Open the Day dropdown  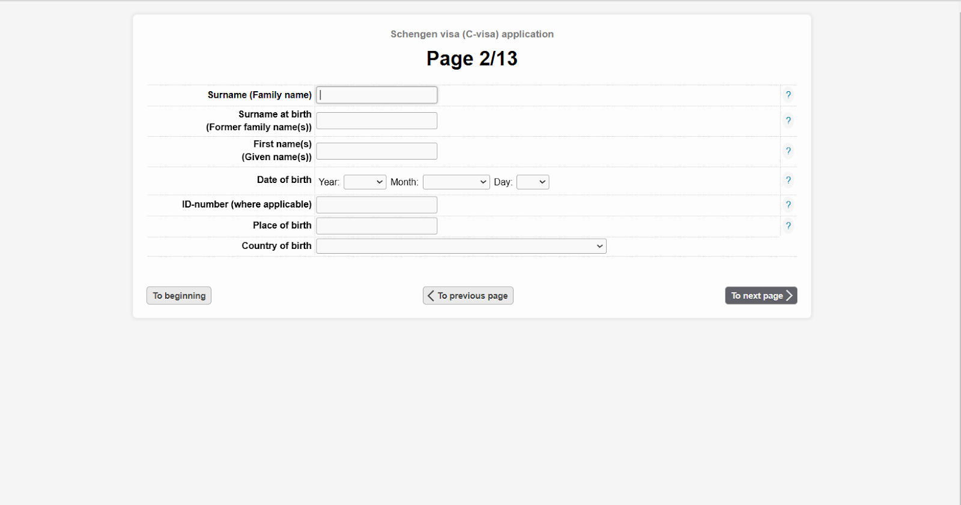(533, 182)
